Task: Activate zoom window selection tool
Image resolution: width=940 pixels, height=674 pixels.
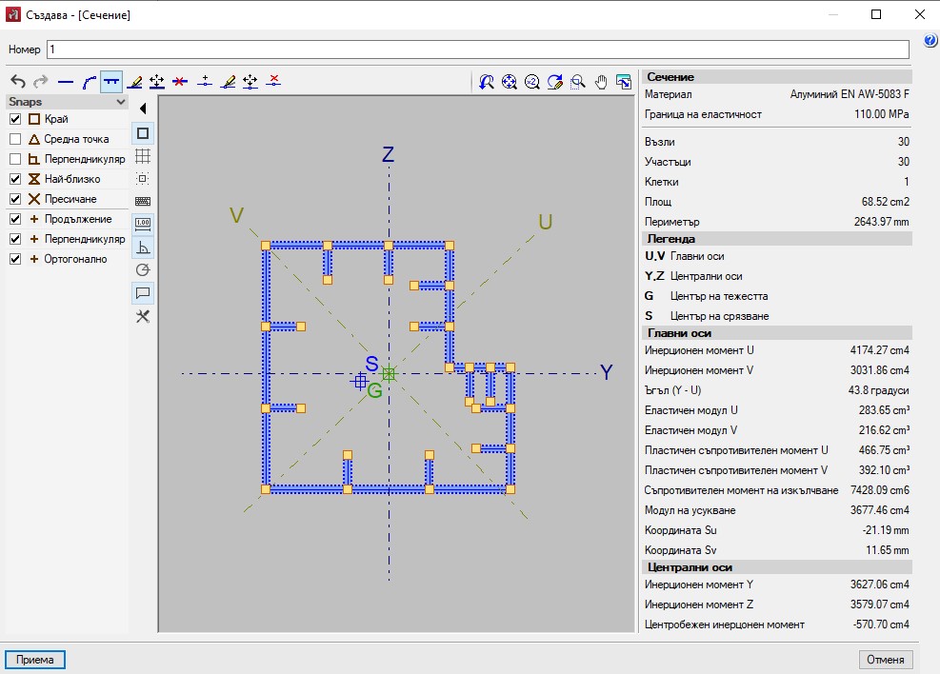Action: tap(578, 82)
